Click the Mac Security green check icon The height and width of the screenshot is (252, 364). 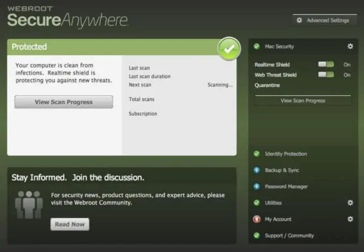point(257,46)
